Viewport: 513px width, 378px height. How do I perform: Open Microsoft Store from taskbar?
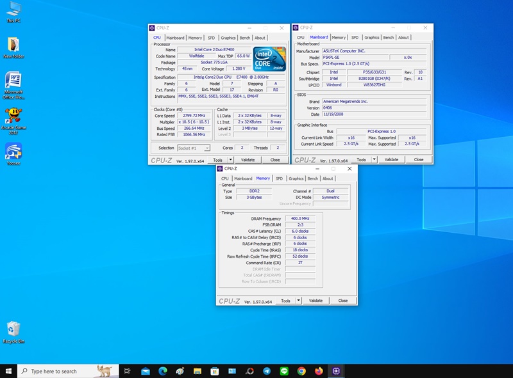click(215, 371)
